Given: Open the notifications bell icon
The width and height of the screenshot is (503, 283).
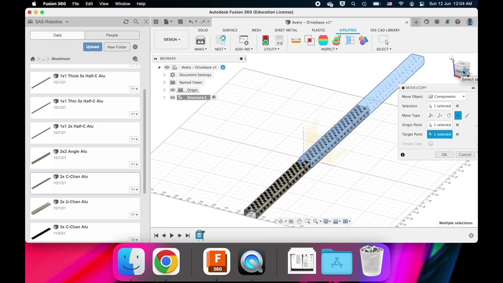Looking at the screenshot, I should (x=447, y=22).
